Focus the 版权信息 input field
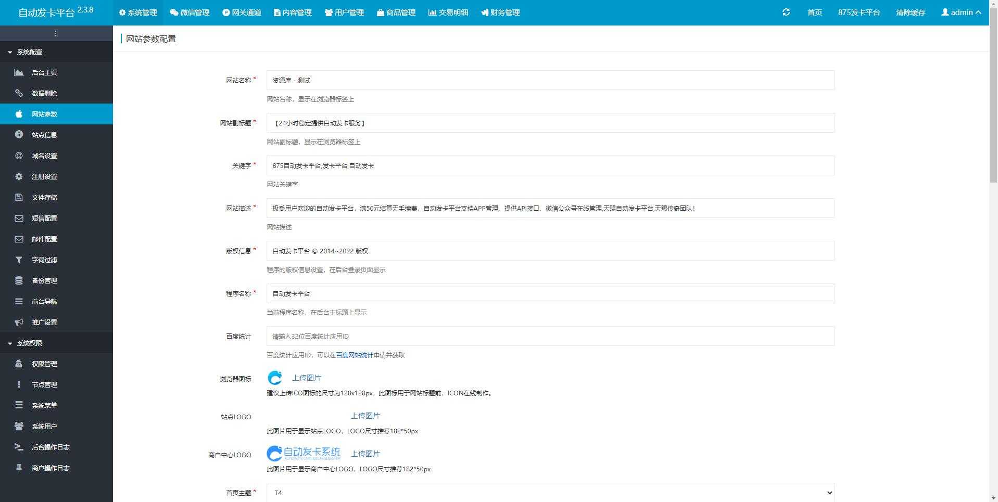Image resolution: width=998 pixels, height=502 pixels. (551, 251)
